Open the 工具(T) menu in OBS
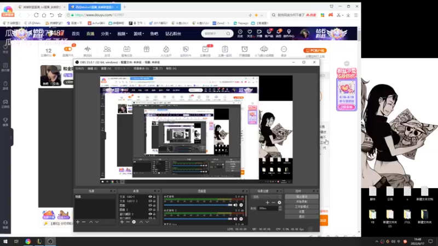 158,69
